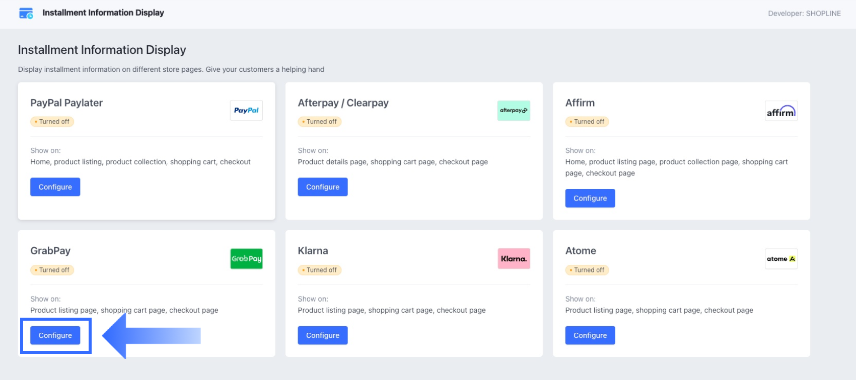Click the GrabPay logo icon
This screenshot has width=856, height=380.
[246, 259]
